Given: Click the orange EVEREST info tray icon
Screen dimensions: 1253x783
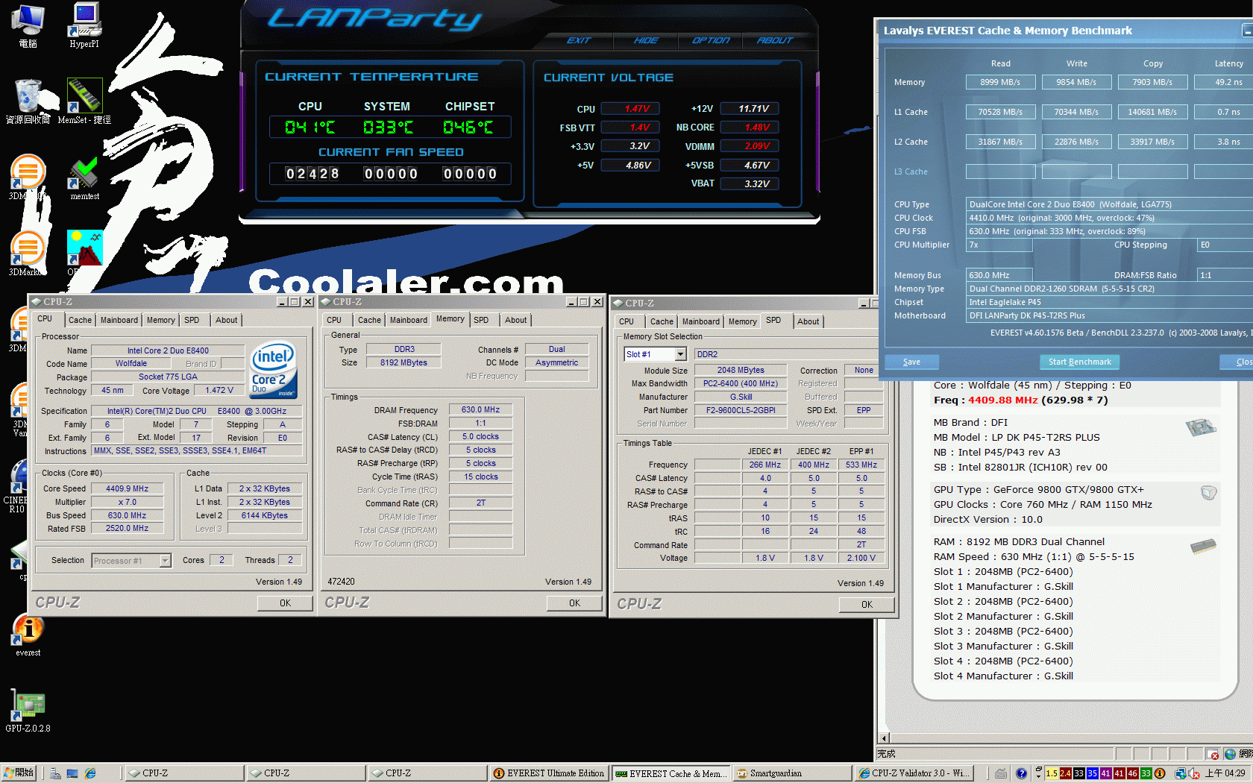Looking at the screenshot, I should pyautogui.click(x=1160, y=774).
